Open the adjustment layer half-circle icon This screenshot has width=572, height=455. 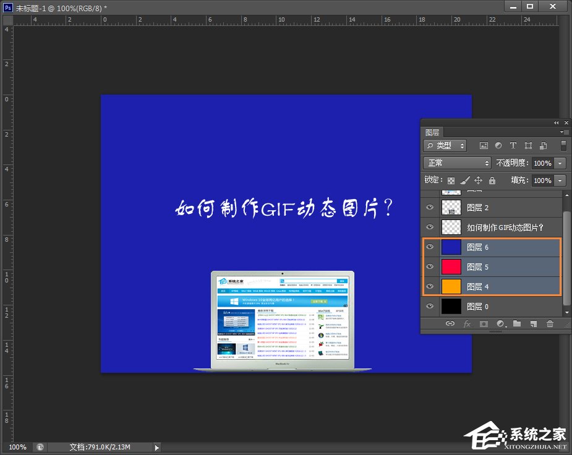coord(500,323)
